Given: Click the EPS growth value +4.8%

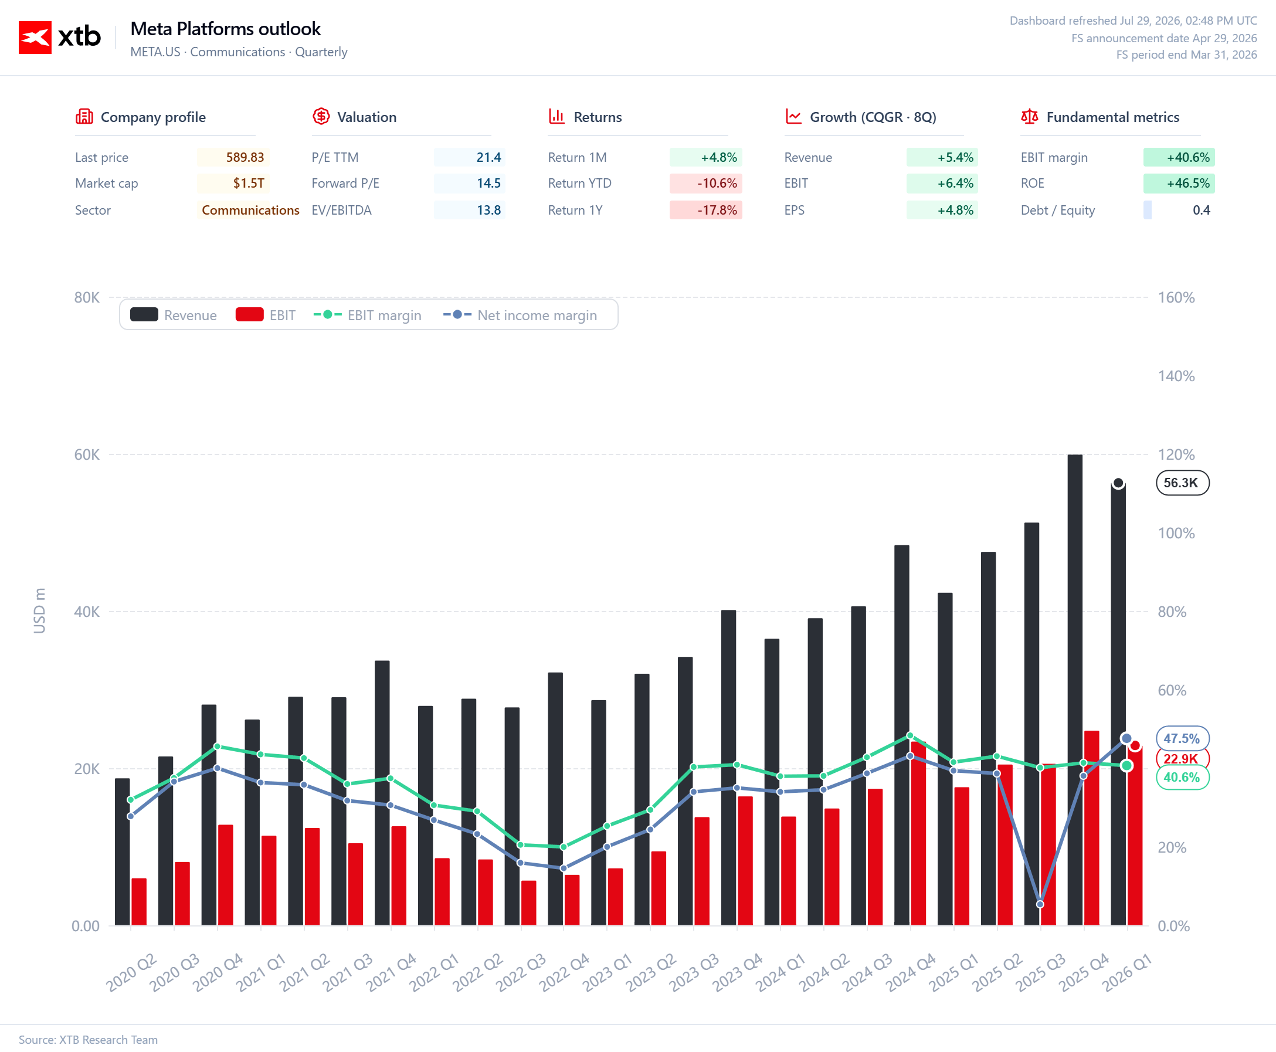Looking at the screenshot, I should pyautogui.click(x=955, y=210).
